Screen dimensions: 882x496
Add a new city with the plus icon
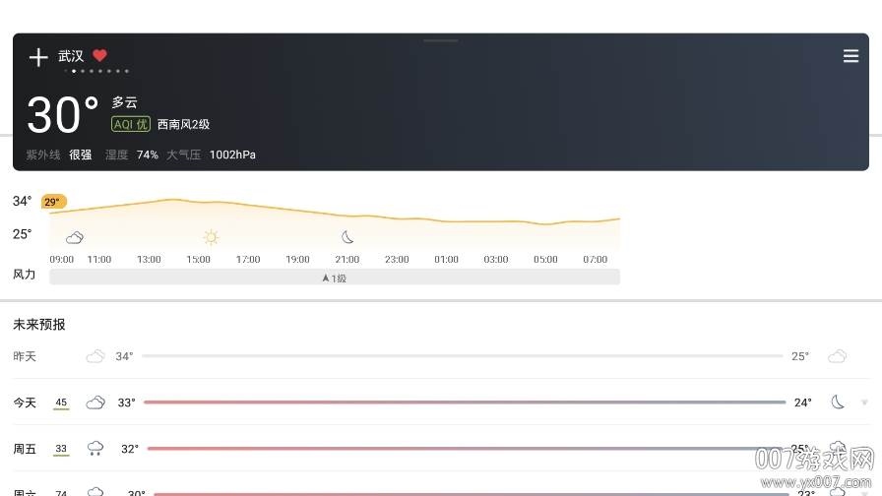[x=38, y=57]
